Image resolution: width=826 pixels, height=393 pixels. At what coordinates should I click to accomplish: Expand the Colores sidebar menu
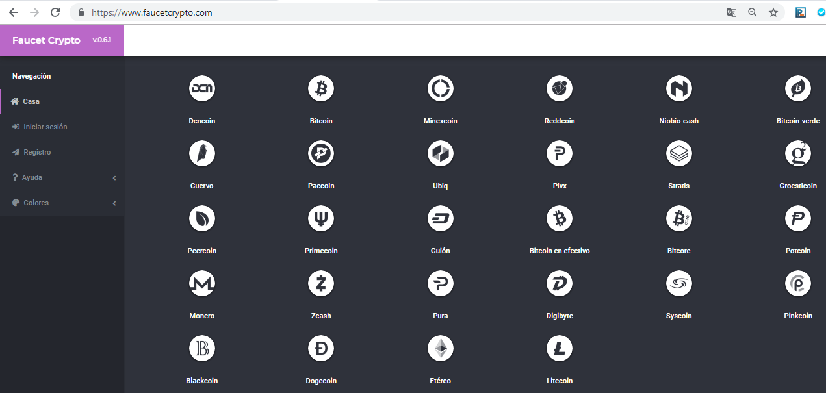pos(62,203)
